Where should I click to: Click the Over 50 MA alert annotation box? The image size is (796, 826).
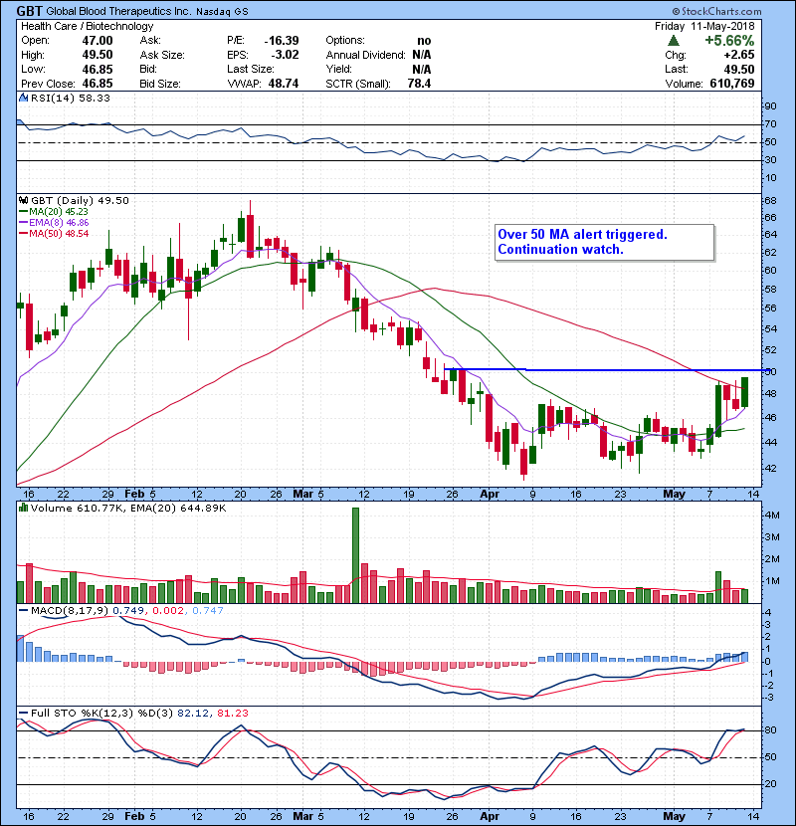click(x=605, y=242)
